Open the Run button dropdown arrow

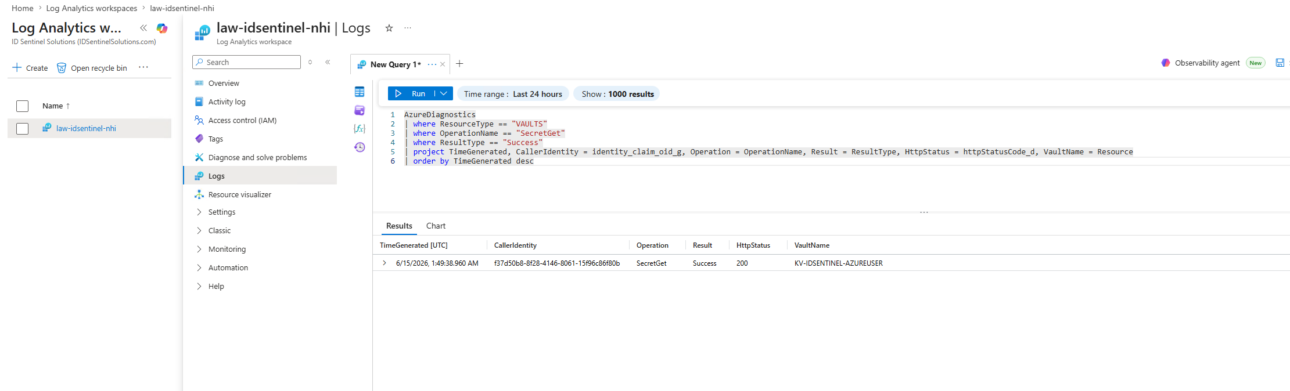click(444, 93)
